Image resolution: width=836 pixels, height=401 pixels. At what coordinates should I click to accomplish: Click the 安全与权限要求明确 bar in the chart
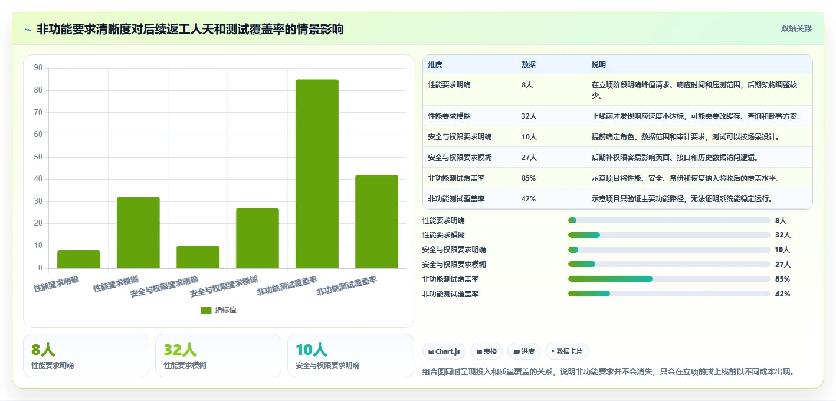[198, 257]
